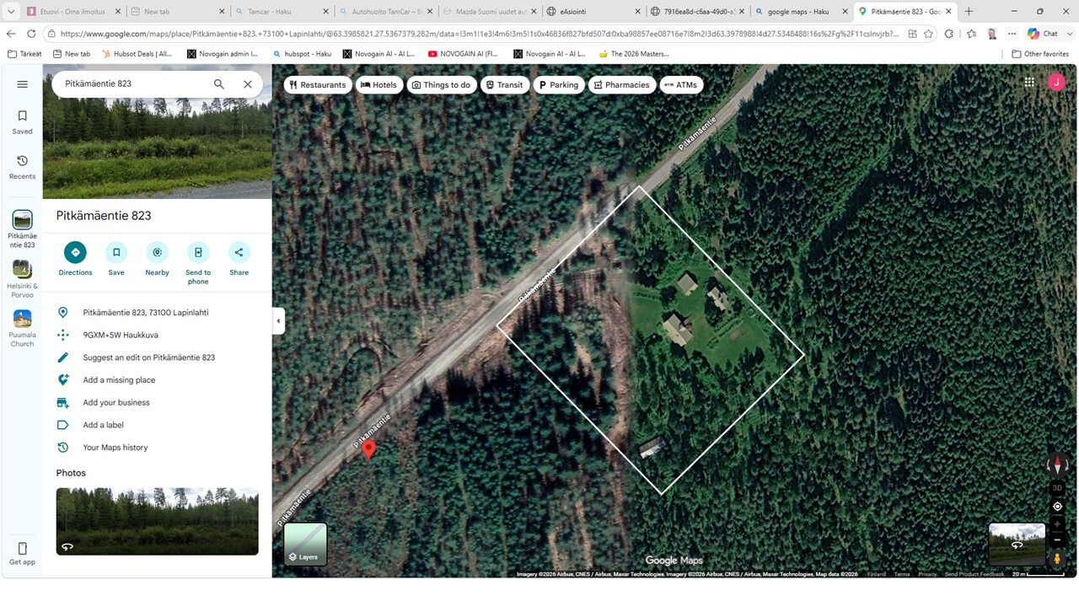Click the search magnifier icon
The image size is (1079, 607).
(x=219, y=84)
